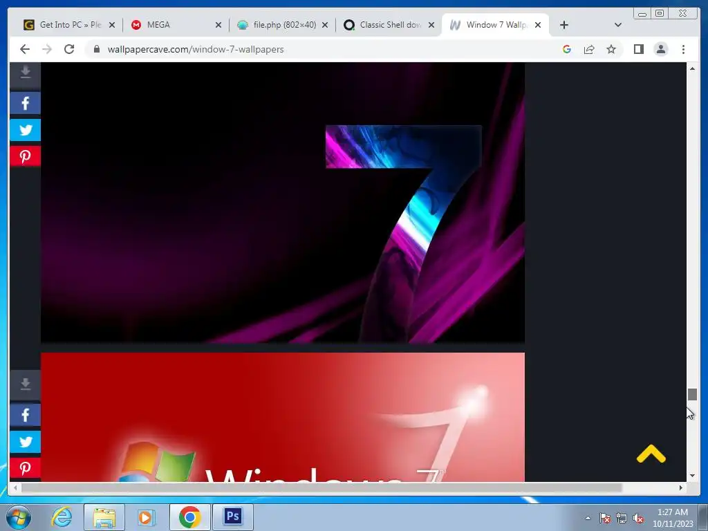
Task: Click the Google icon in address bar
Action: (x=567, y=49)
